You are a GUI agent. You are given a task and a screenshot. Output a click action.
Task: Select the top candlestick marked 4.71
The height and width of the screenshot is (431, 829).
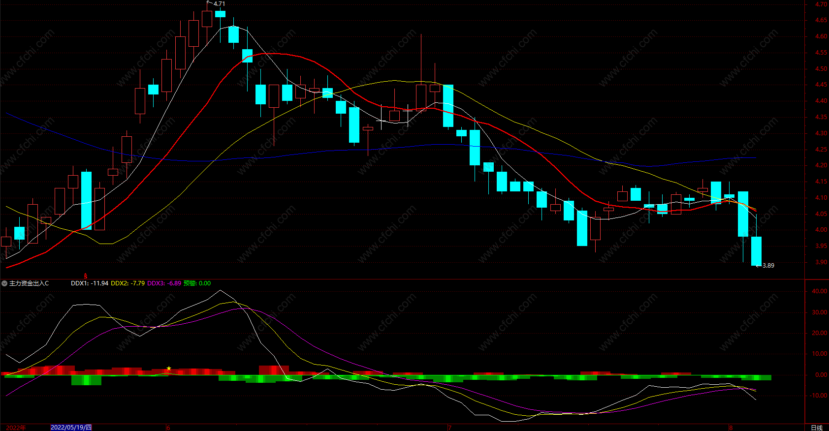(207, 19)
